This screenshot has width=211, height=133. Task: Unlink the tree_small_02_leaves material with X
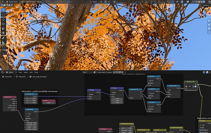[x=122, y=72]
